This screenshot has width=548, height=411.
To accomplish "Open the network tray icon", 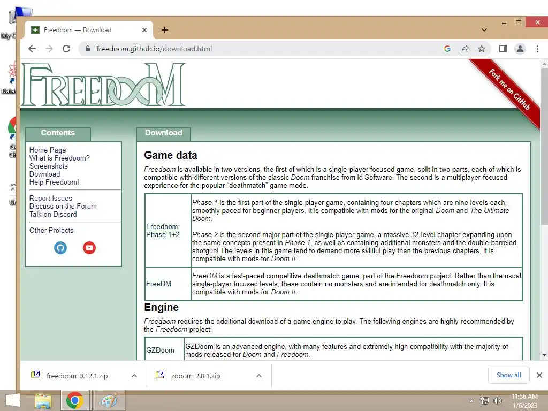I will click(x=485, y=400).
